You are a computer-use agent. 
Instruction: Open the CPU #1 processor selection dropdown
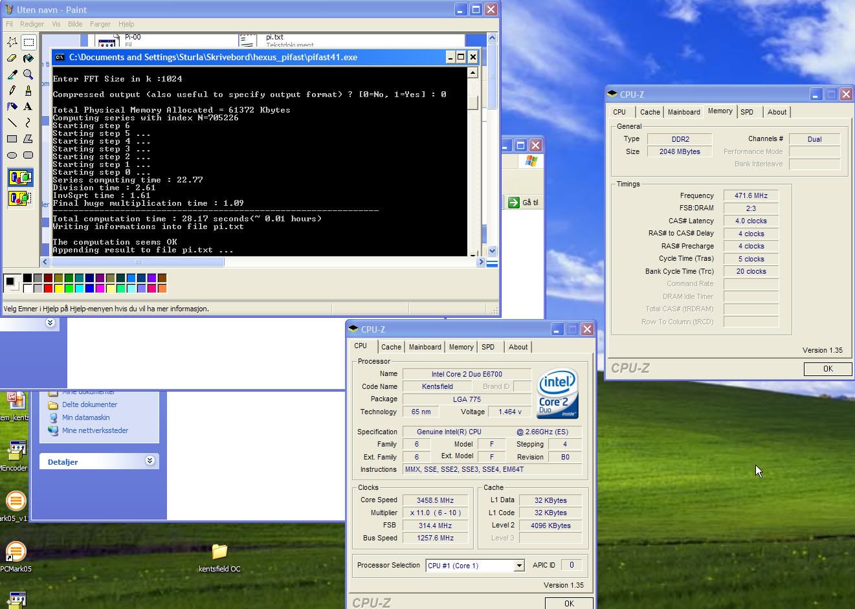518,566
